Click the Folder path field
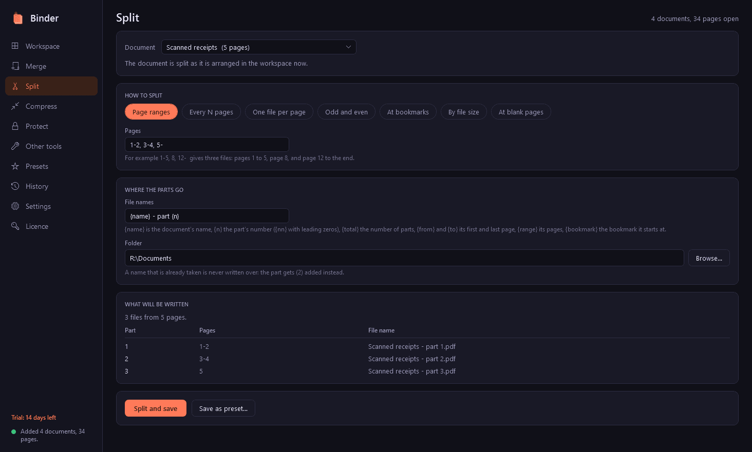Screen dimensions: 752x452 coord(404,258)
